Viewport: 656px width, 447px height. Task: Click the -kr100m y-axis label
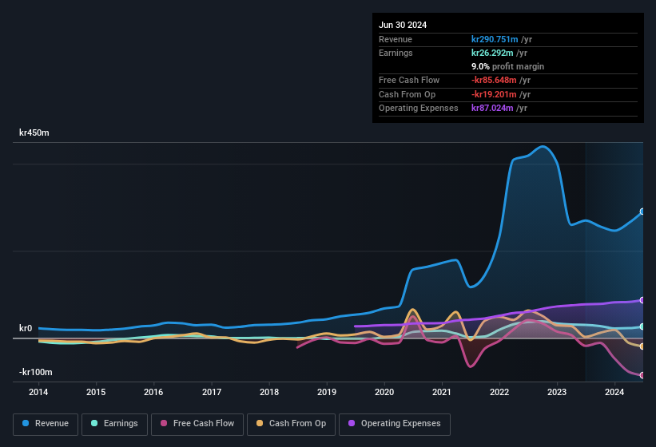[36, 372]
